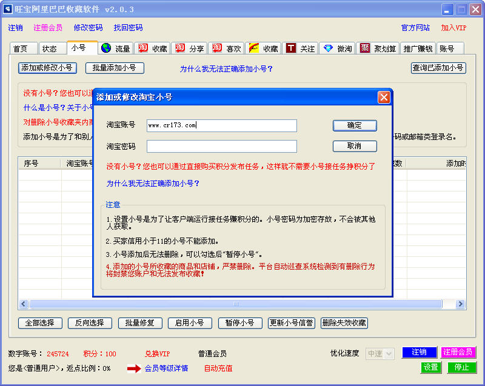This screenshot has width=485, height=386.
Task: Click the 查询已添加小号 button
Action: tap(438, 68)
